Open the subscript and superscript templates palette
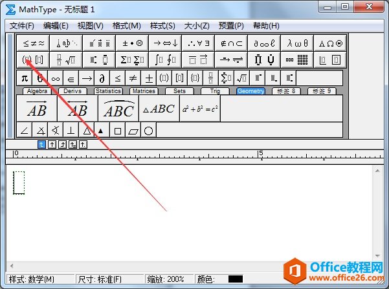This screenshot has width=389, height=289. pyautogui.click(x=99, y=59)
